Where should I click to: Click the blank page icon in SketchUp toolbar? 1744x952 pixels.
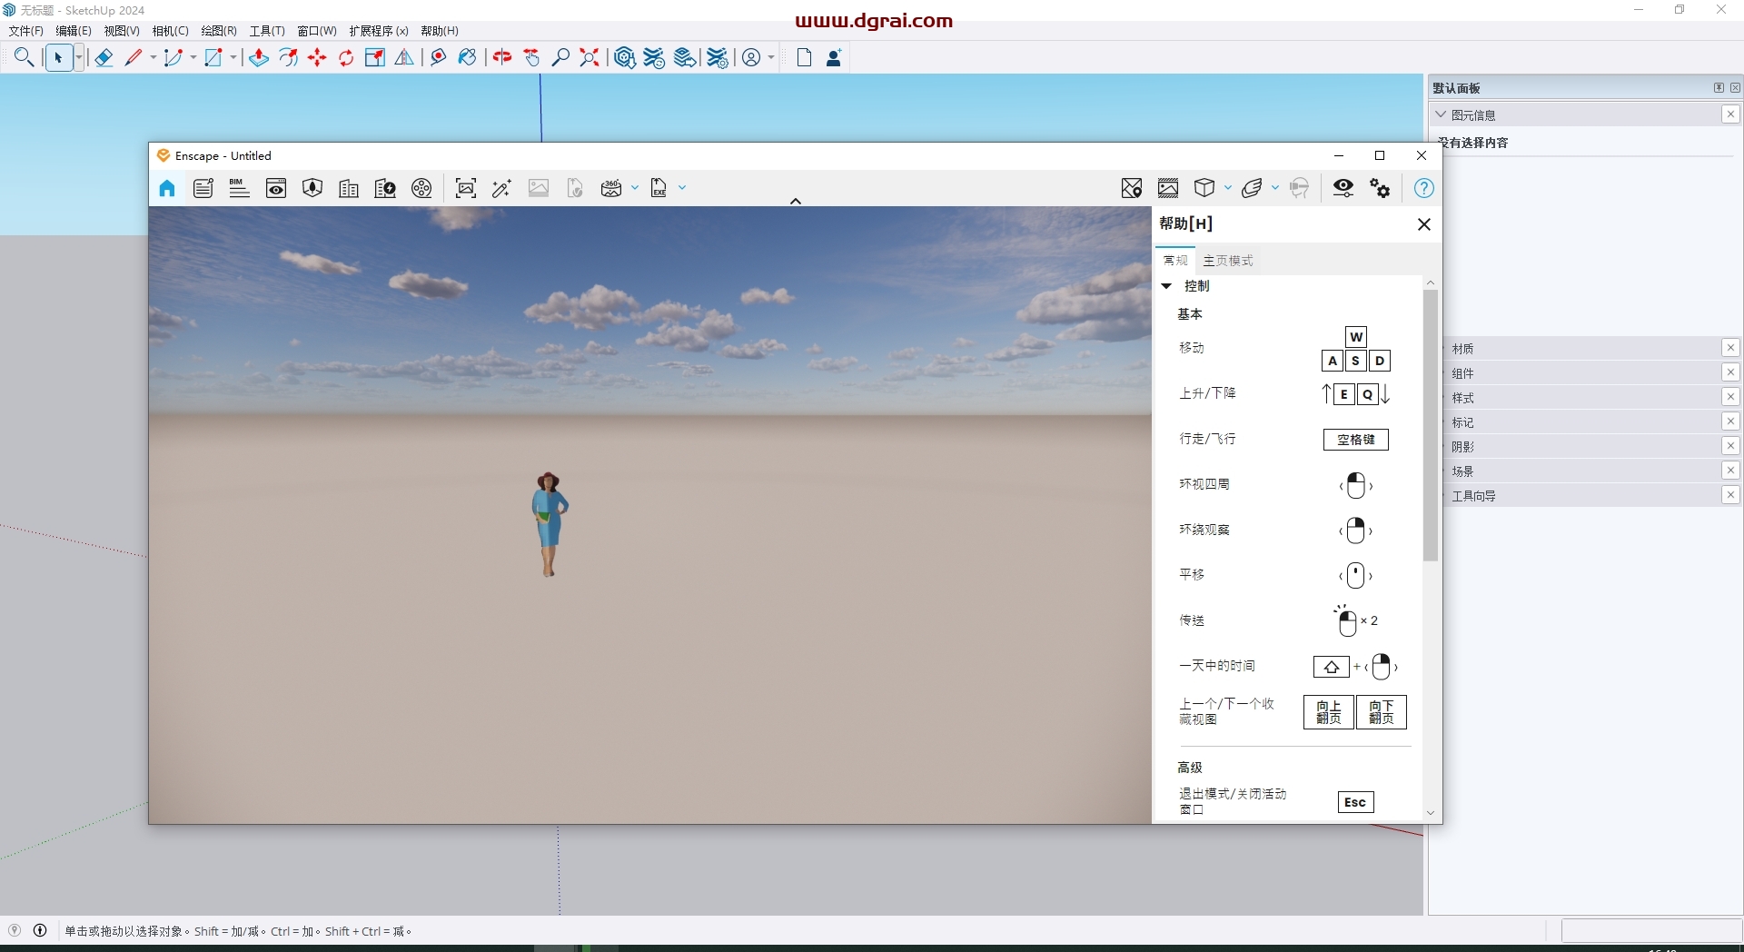804,58
